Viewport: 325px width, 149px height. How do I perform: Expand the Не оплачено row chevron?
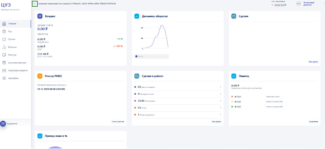pyautogui.click(x=221, y=101)
